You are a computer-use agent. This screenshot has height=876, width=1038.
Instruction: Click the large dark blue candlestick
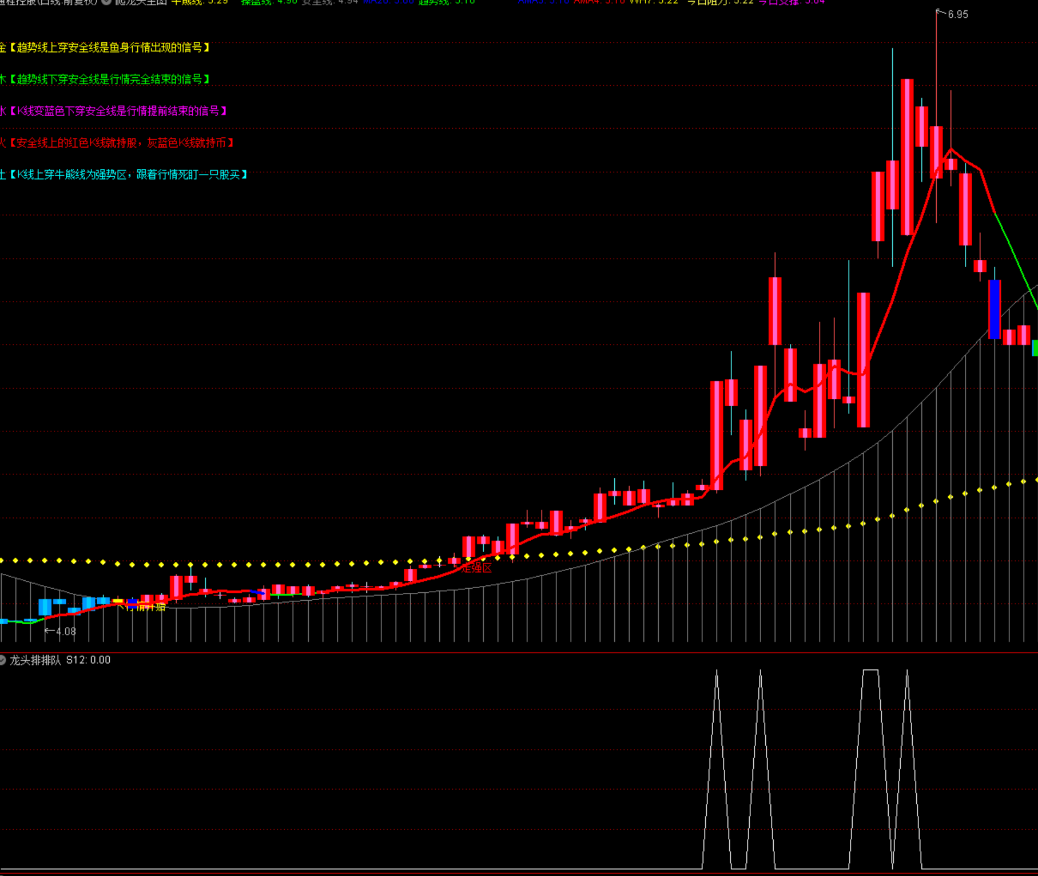point(995,310)
